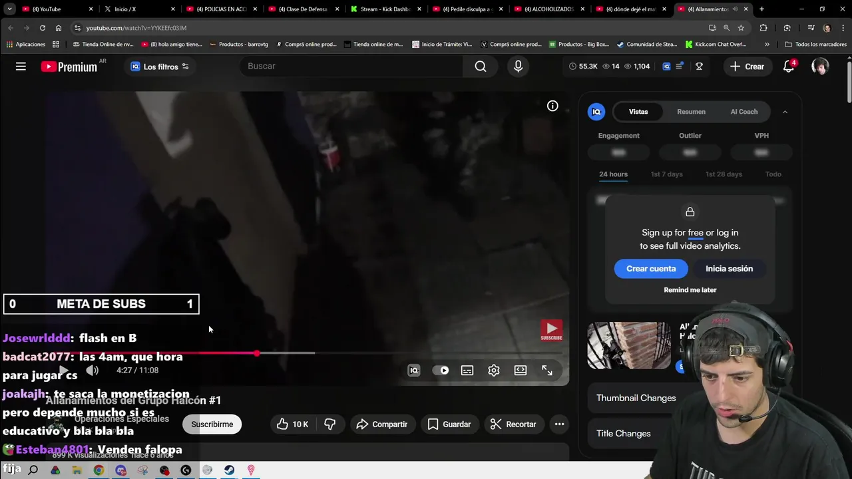Open the tab search dropdown arrow
The width and height of the screenshot is (852, 479).
coord(9,9)
